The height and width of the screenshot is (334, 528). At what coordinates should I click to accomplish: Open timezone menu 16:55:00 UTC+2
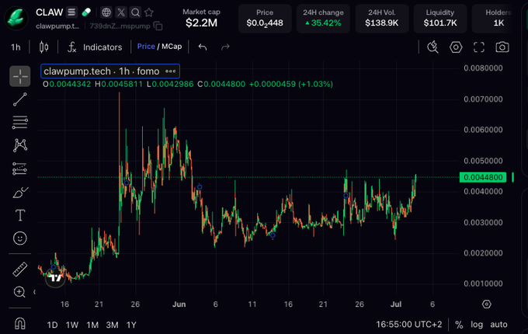[x=408, y=324]
